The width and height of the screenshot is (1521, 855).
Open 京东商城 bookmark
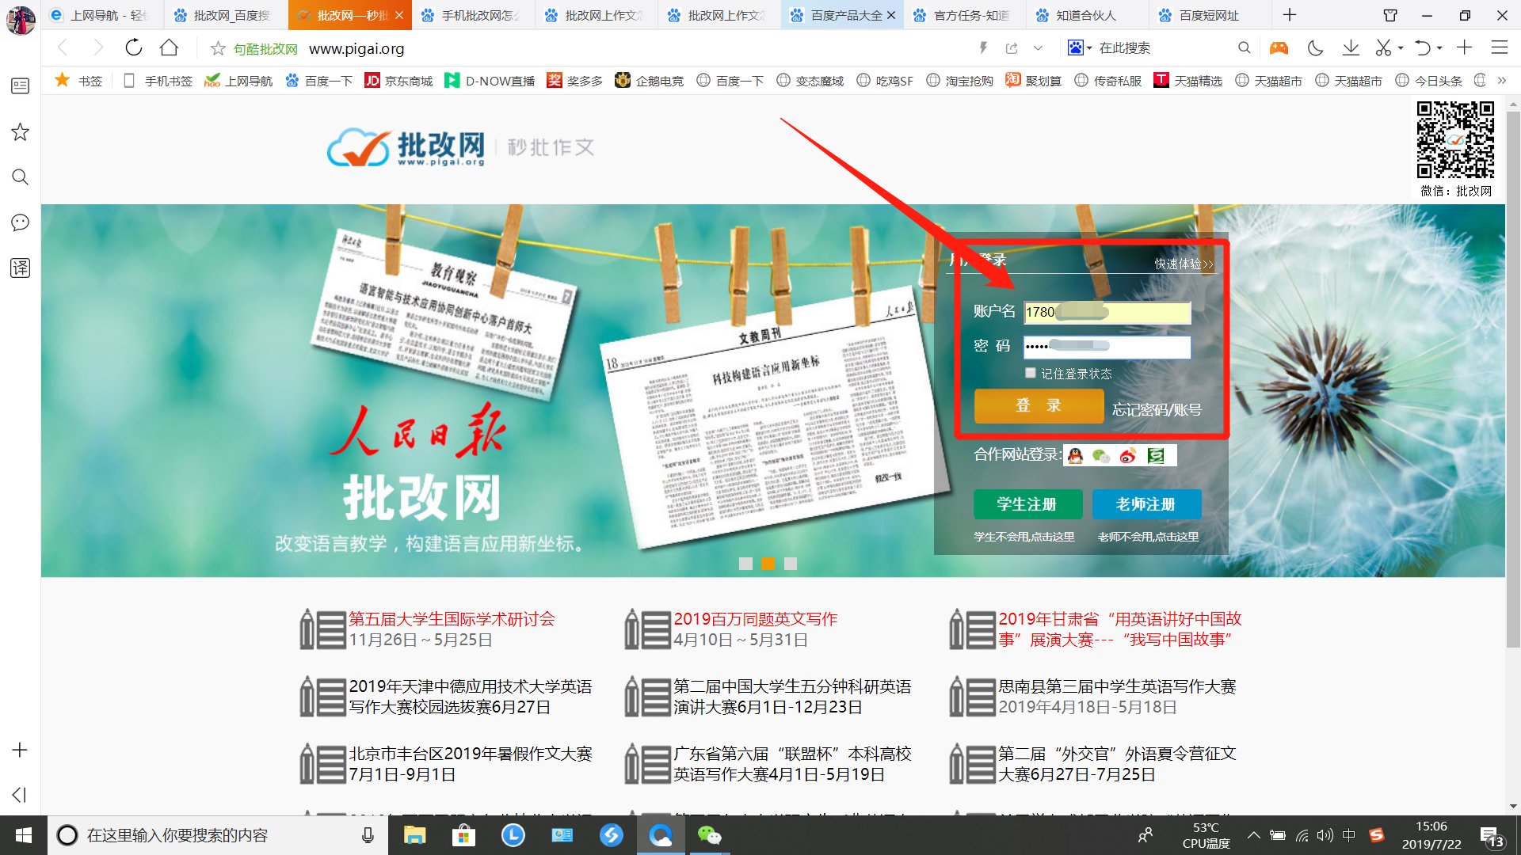(399, 81)
